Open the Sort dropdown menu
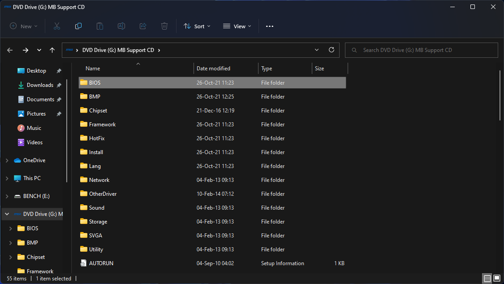 point(197,26)
